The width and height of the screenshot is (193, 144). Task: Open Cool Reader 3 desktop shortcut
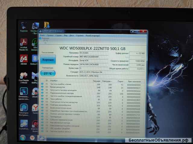[24, 76]
